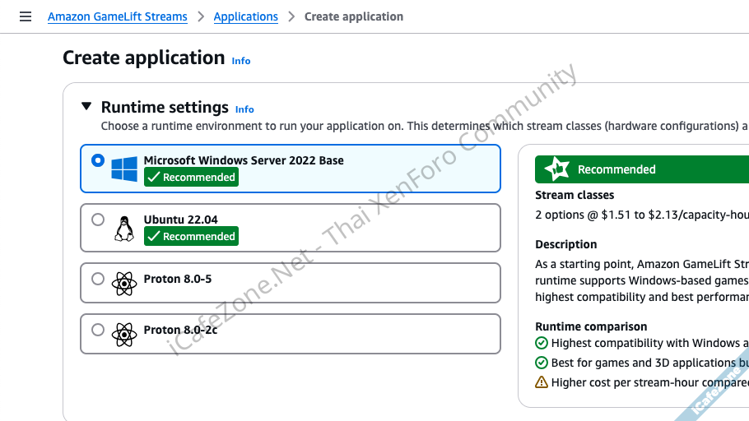Select the Ubuntu 22.04 radio button

[98, 220]
